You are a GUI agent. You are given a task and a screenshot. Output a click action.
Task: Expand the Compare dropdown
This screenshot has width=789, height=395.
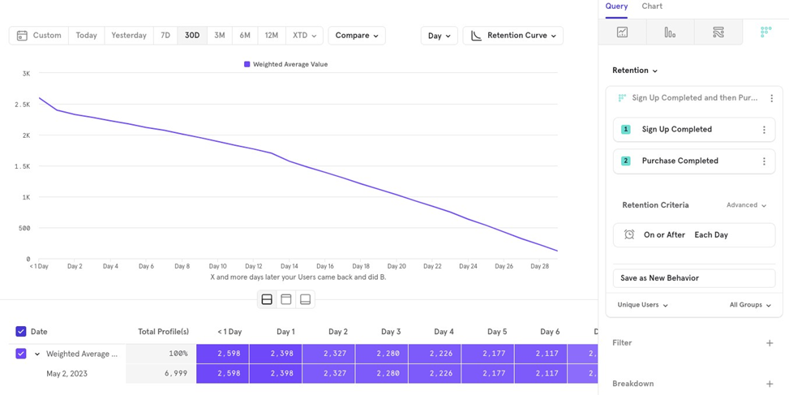357,36
